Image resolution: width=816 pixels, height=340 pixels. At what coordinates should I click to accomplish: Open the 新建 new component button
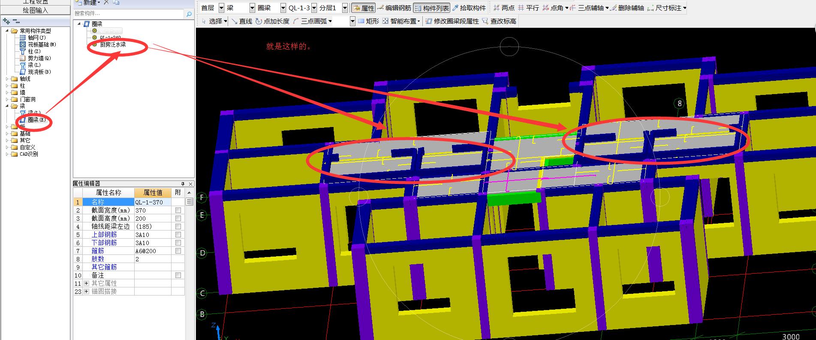[87, 3]
